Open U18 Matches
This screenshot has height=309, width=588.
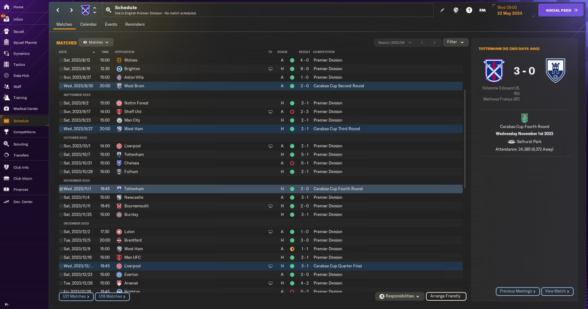112,297
